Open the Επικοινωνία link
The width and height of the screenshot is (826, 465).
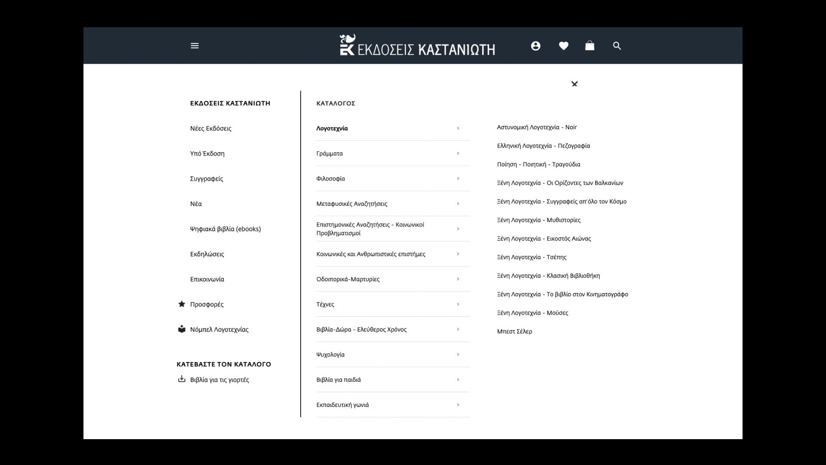coord(207,279)
